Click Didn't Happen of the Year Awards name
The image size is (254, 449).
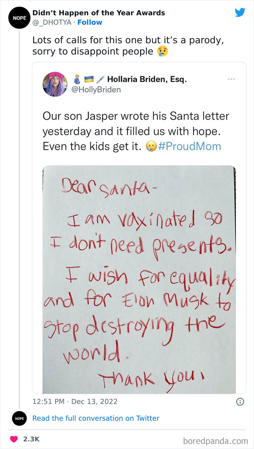point(99,13)
